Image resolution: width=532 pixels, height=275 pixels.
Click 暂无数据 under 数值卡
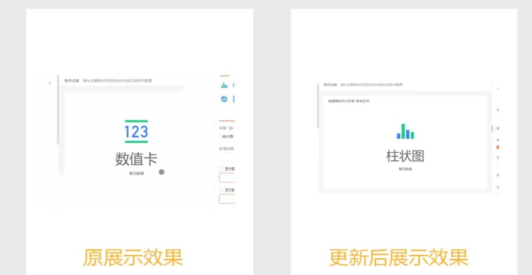pyautogui.click(x=136, y=173)
